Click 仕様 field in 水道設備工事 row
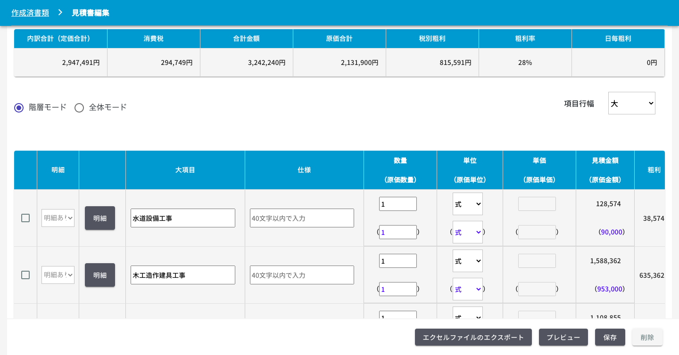The width and height of the screenshot is (679, 355). [x=302, y=218]
